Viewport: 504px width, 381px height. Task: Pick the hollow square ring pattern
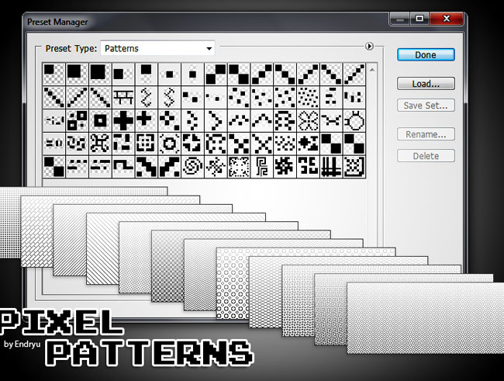point(100,120)
